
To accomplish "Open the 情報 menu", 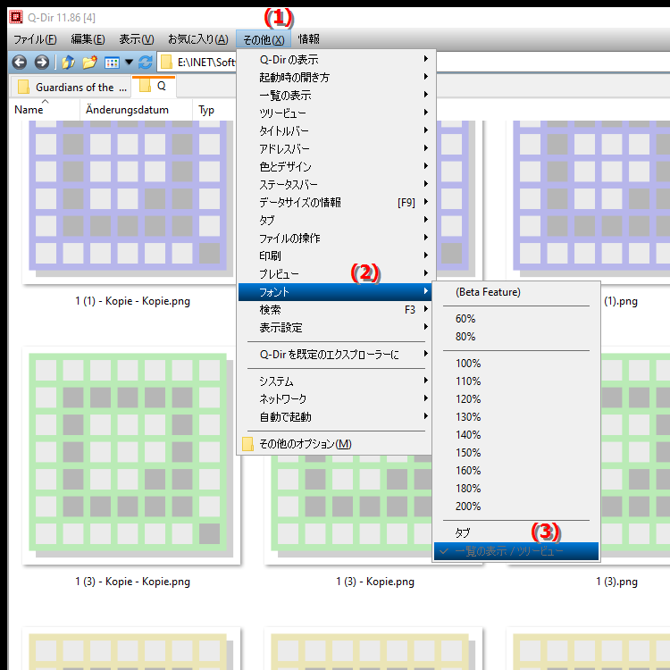I will click(x=308, y=39).
